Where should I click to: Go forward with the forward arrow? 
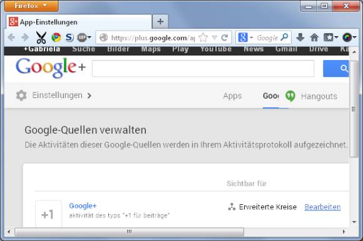click(x=25, y=37)
